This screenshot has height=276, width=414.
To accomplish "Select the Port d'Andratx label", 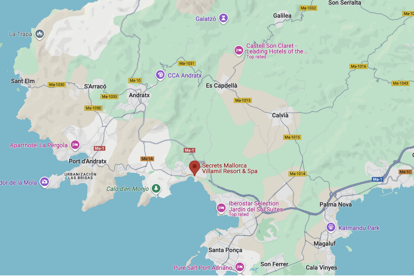I will click(87, 161).
